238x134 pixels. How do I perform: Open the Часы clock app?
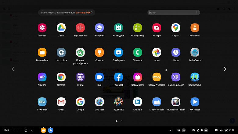pos(176,52)
